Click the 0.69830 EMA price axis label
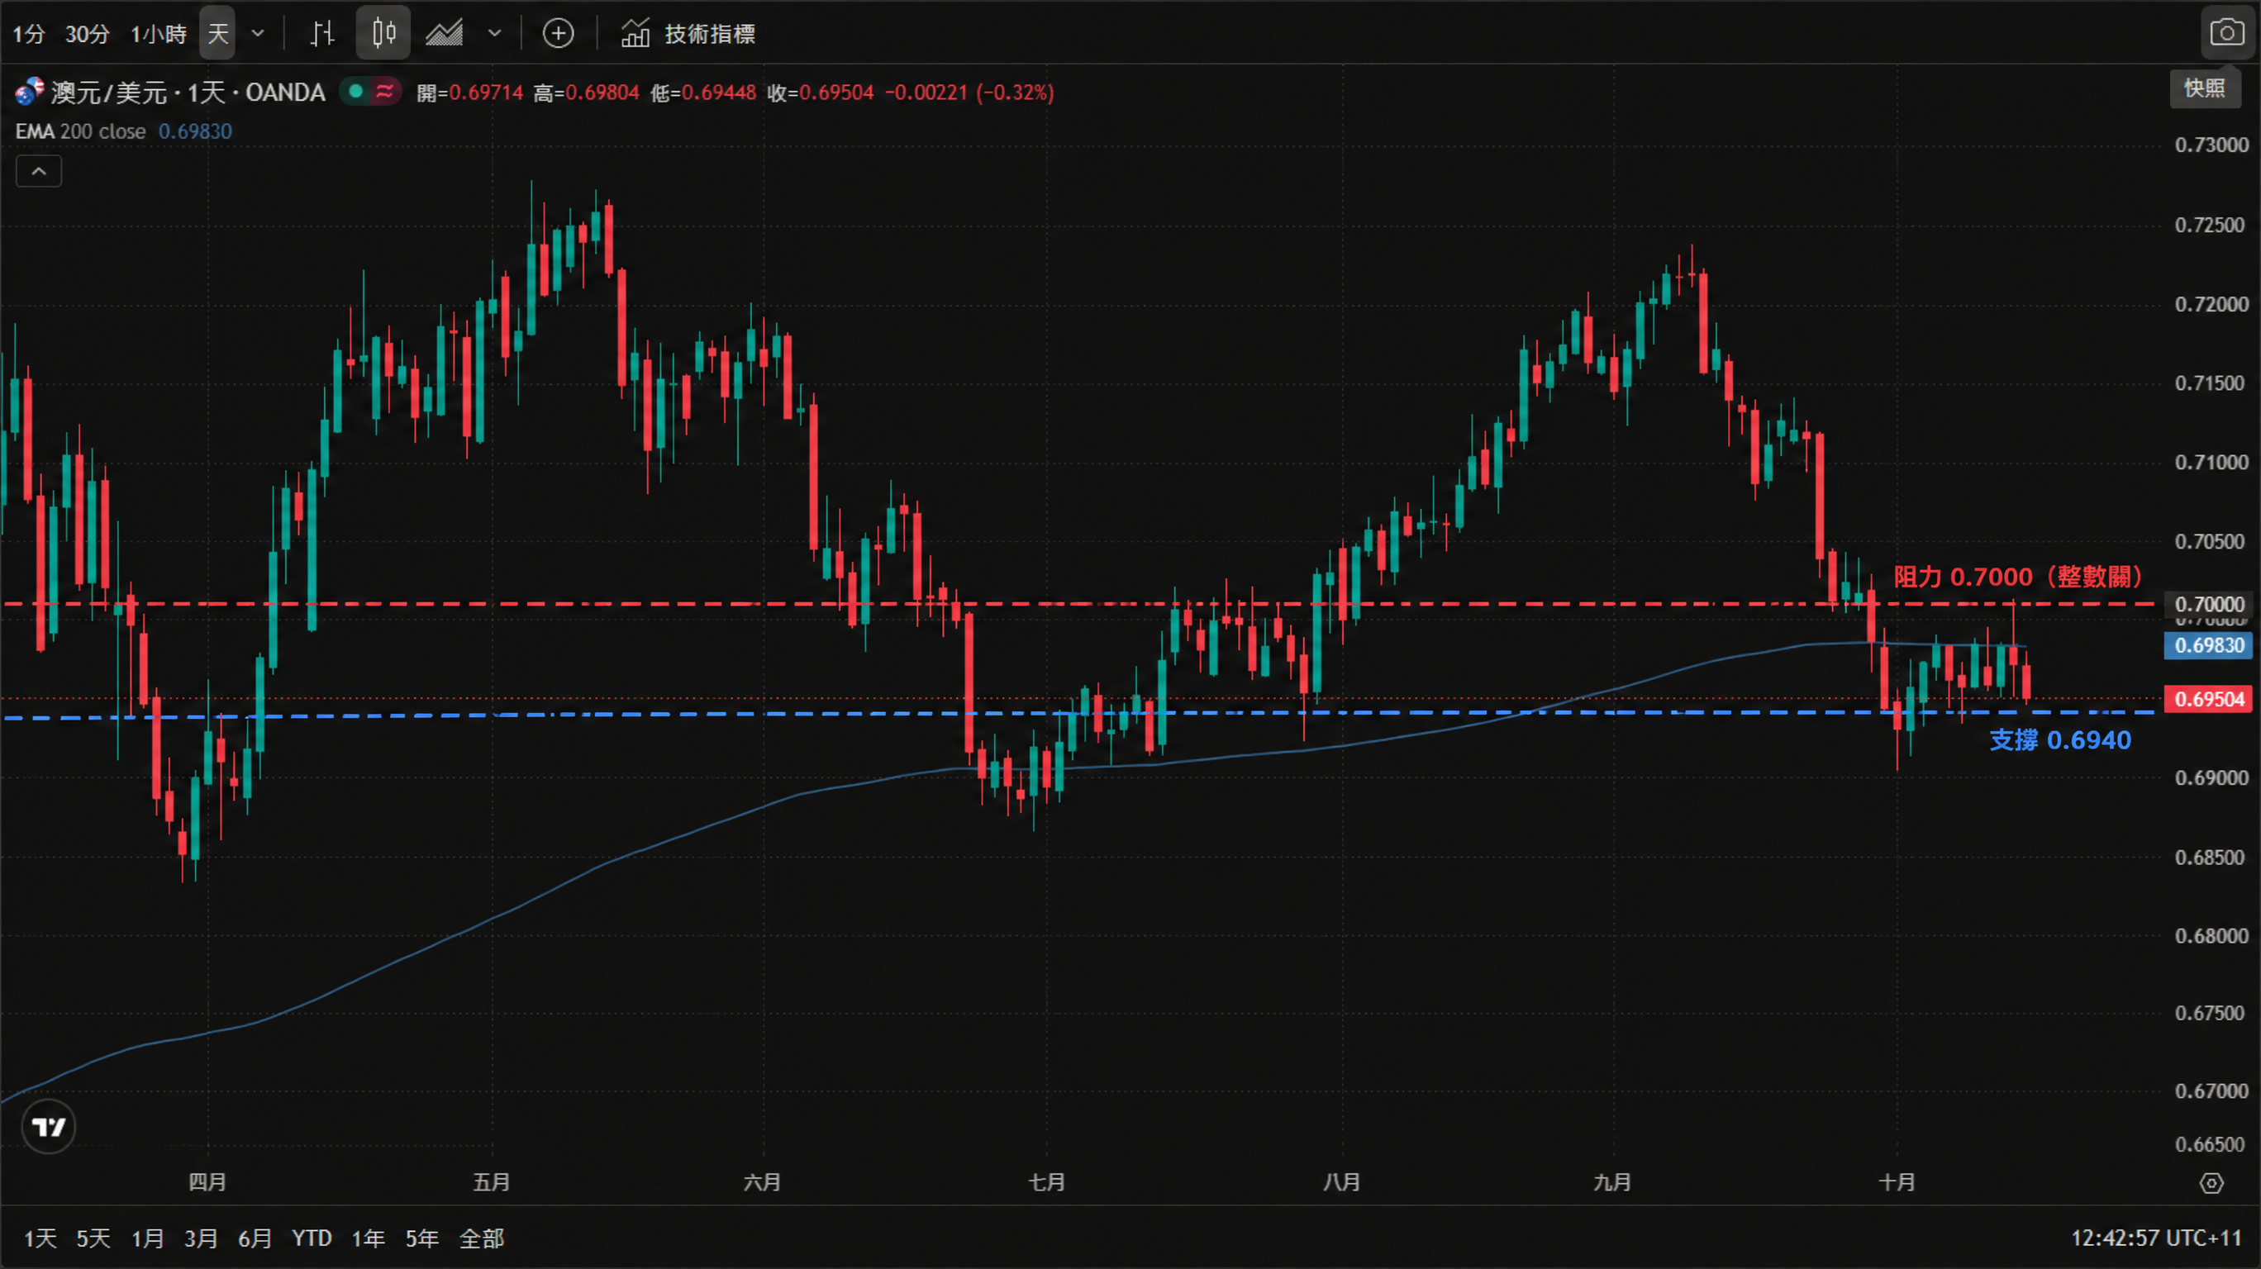The width and height of the screenshot is (2261, 1269). click(2208, 646)
